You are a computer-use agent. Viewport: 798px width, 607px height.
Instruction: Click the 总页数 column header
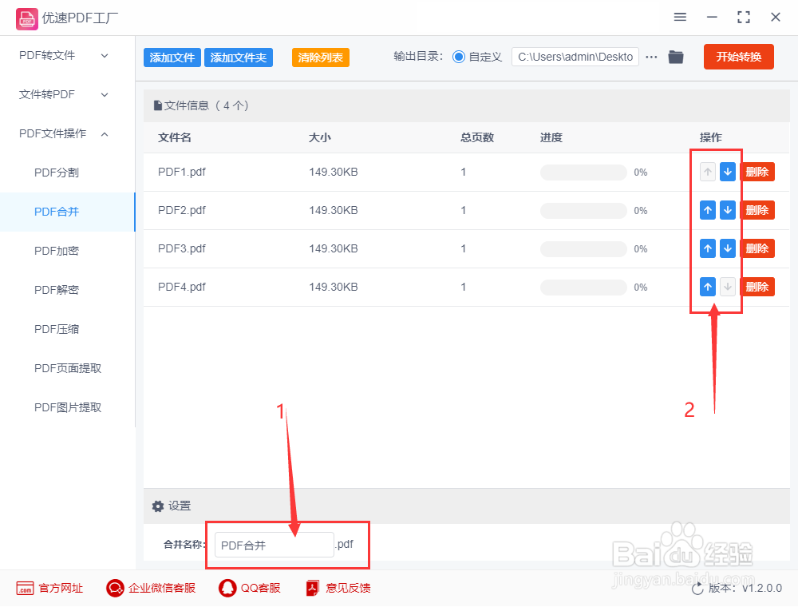[x=477, y=137]
